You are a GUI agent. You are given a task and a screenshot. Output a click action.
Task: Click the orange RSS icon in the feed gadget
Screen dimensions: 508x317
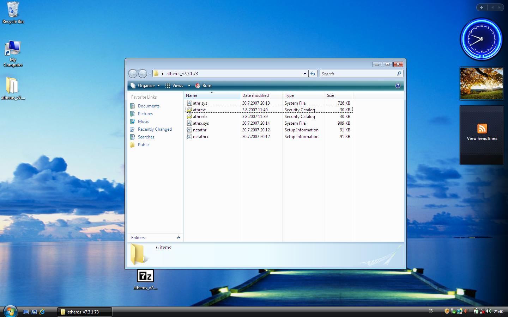point(482,129)
